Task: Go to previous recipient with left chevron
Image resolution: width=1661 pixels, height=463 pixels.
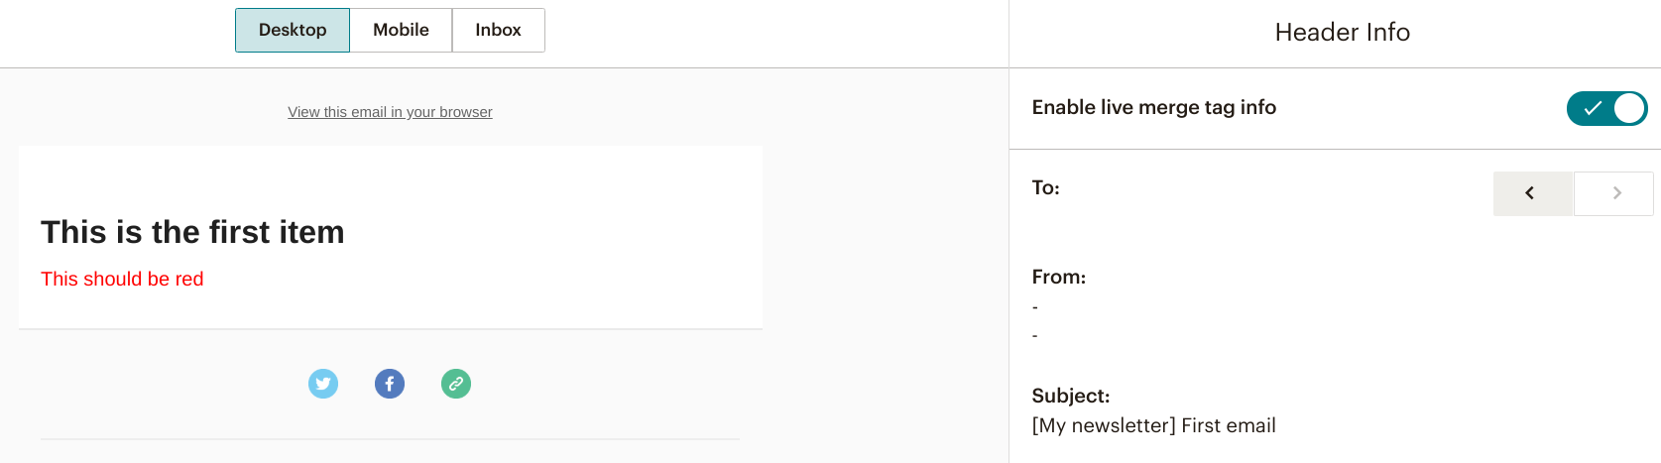Action: coord(1532,193)
